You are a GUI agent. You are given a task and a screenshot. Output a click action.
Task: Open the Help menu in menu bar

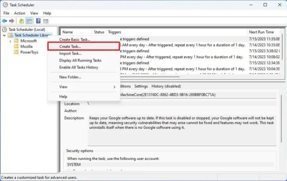[x=47, y=13]
